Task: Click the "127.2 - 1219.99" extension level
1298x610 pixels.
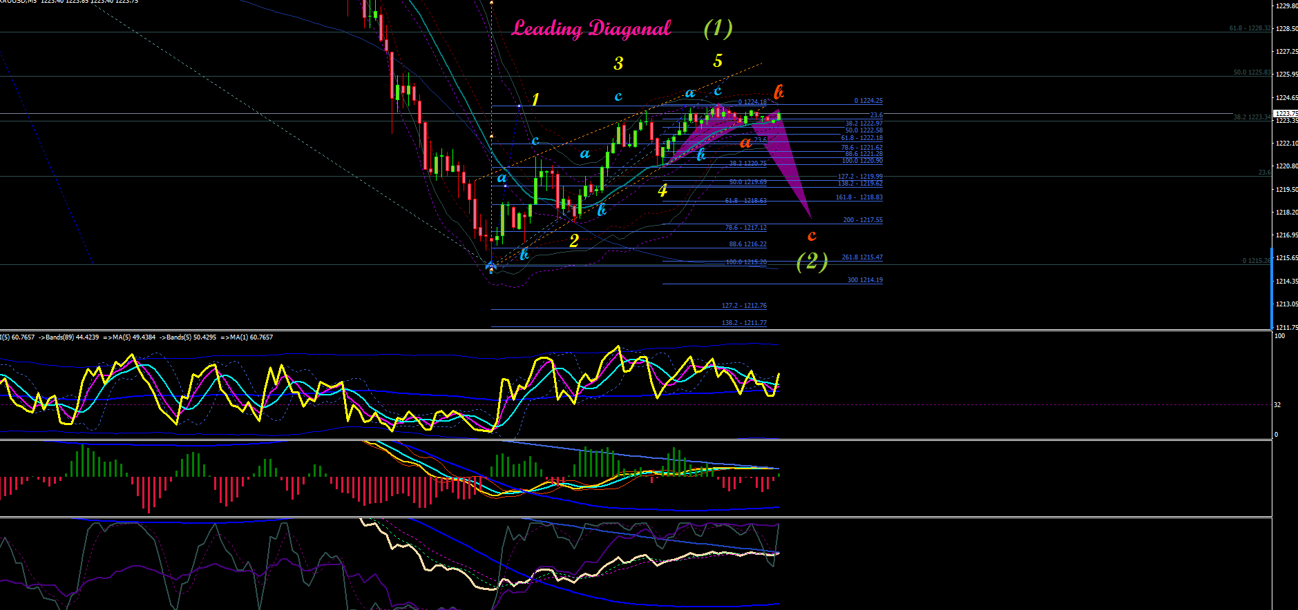Action: [x=860, y=177]
